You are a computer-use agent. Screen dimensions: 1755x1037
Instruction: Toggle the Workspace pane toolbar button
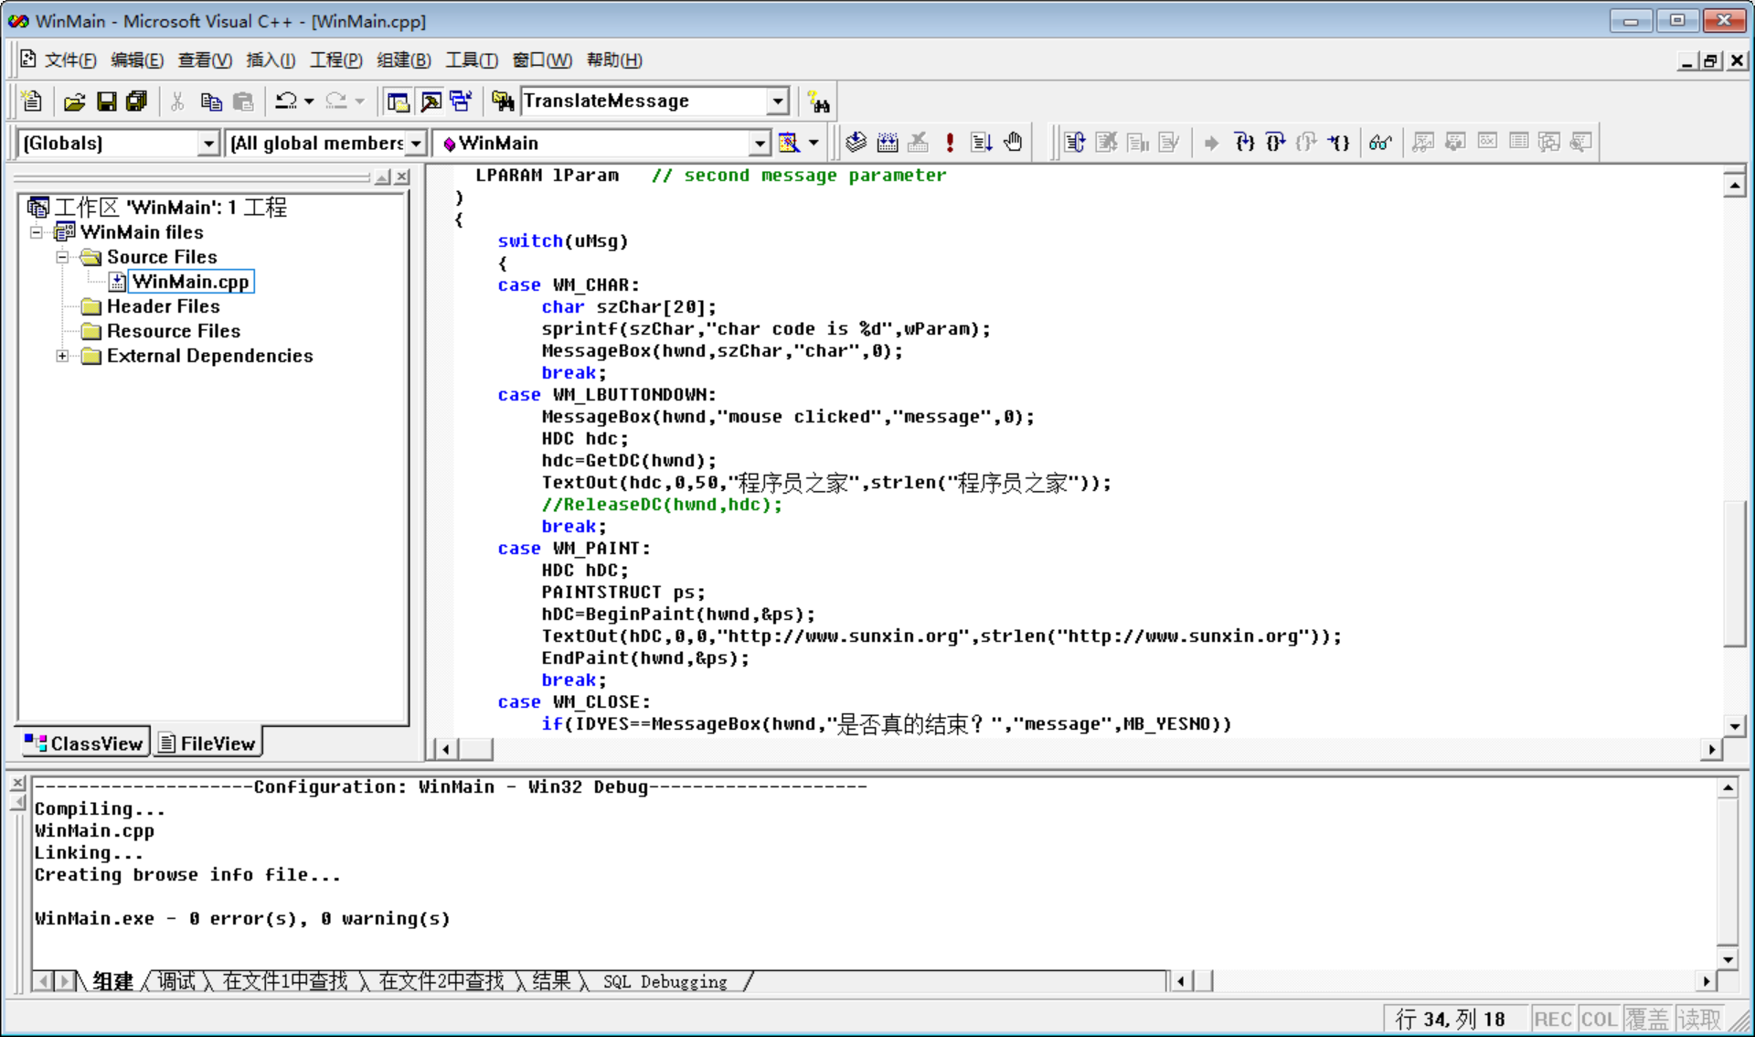[398, 102]
